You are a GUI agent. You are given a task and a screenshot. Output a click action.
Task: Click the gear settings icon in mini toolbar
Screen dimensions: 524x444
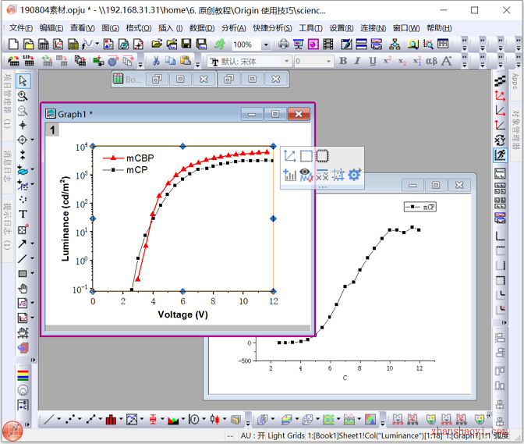(354, 175)
